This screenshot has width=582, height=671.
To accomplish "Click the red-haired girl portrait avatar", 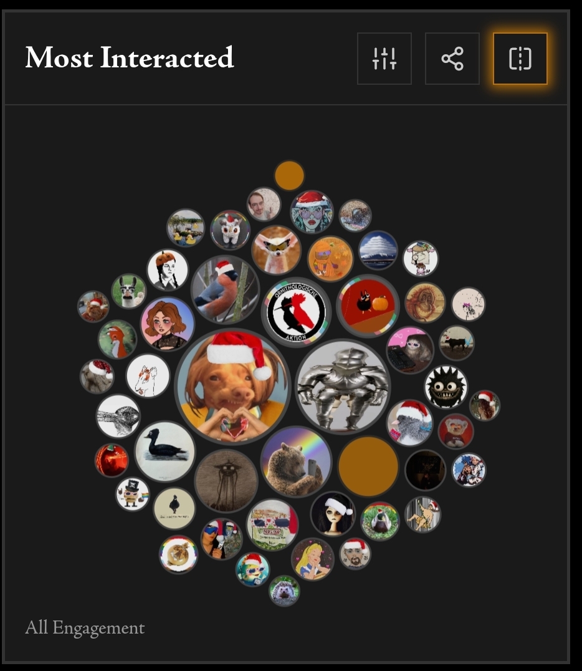I will (x=168, y=323).
